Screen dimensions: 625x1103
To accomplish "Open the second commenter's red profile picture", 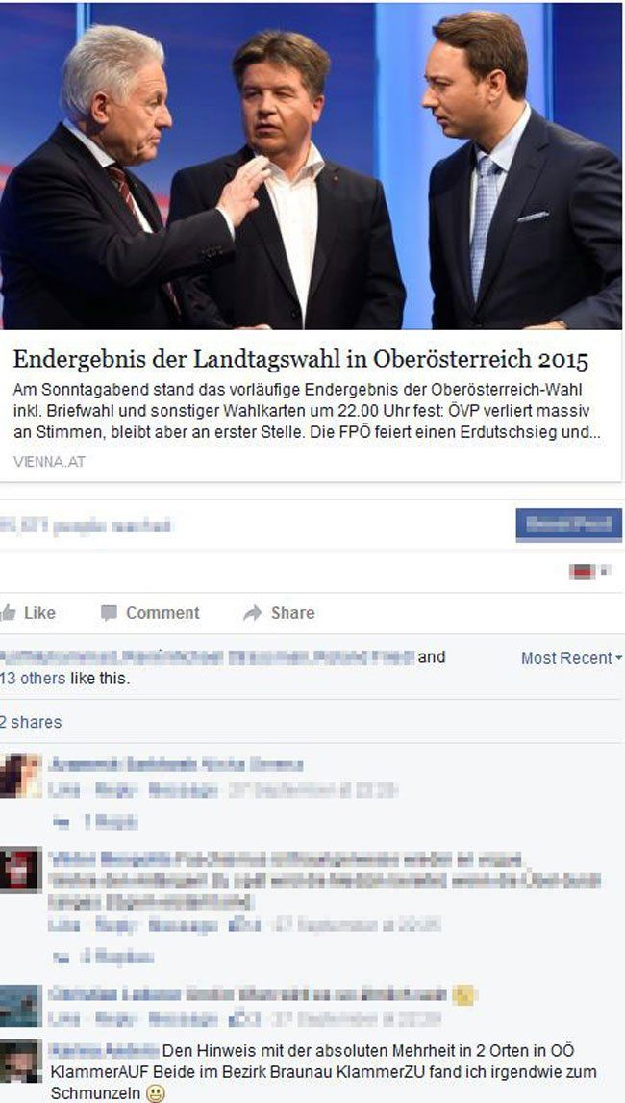I will click(x=20, y=869).
